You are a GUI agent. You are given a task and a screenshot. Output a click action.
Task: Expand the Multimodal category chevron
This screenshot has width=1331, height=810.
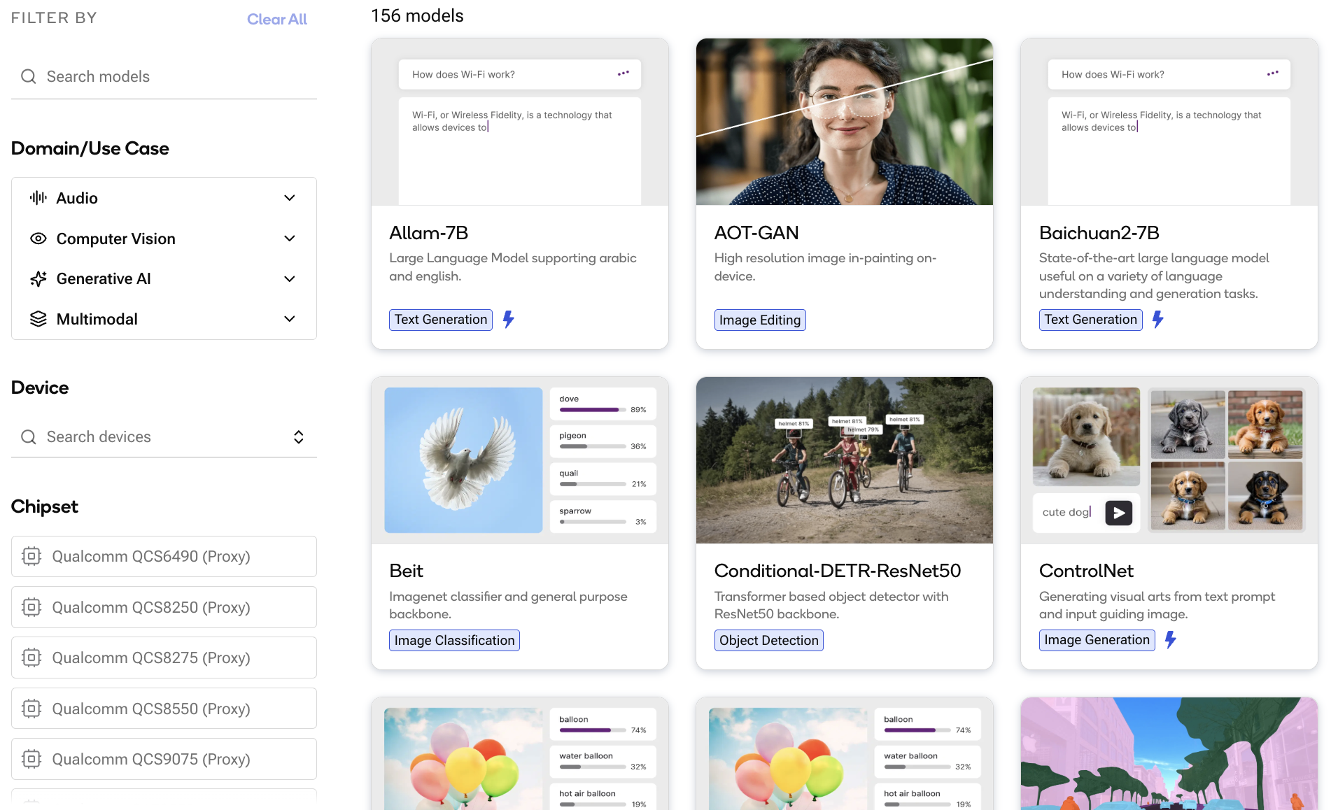pos(290,319)
